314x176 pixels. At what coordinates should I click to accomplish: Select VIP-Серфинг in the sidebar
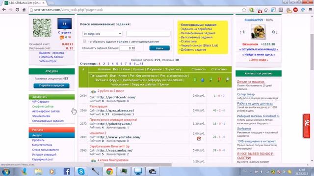click(x=41, y=102)
